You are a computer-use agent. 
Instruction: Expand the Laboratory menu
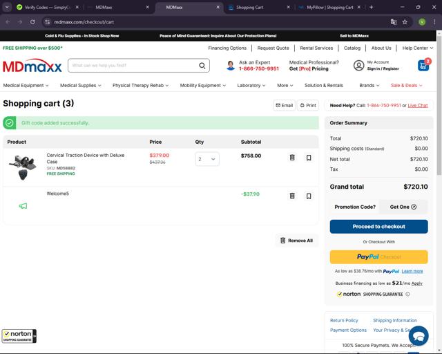[x=251, y=85]
